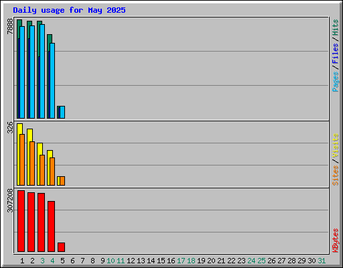
Task: Click the green x-axis day label 4
Action: (52, 261)
